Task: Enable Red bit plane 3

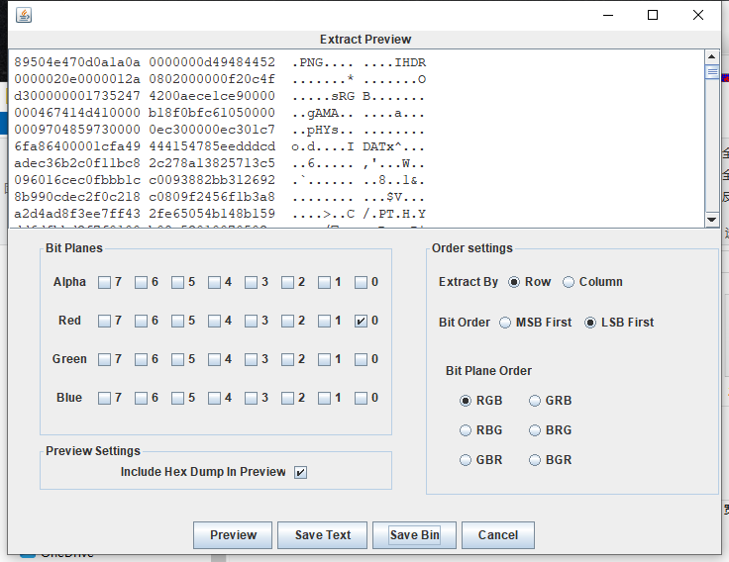Action: click(251, 321)
